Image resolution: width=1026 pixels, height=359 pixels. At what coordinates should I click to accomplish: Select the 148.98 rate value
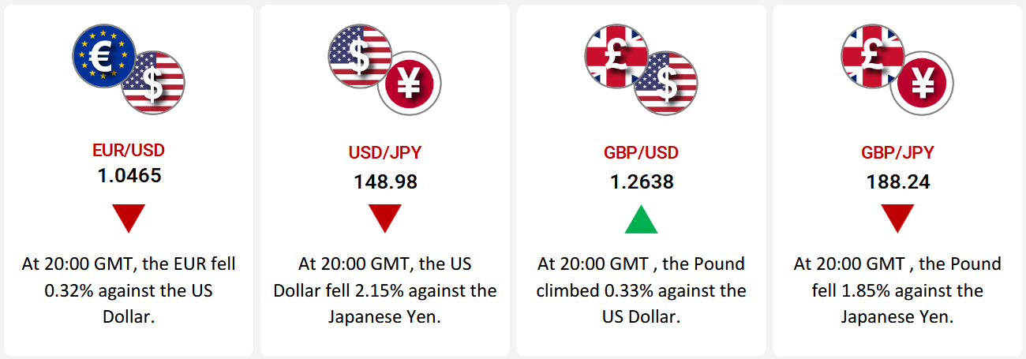tap(385, 182)
